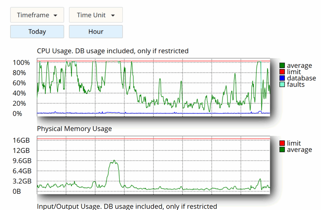
Task: Click the Hour button
Action: pyautogui.click(x=96, y=31)
